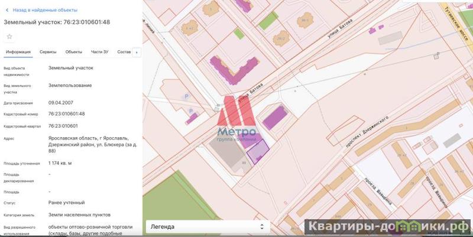Click the cadastral number value 76:23:010601:48
473x237 pixels.
(x=66, y=113)
